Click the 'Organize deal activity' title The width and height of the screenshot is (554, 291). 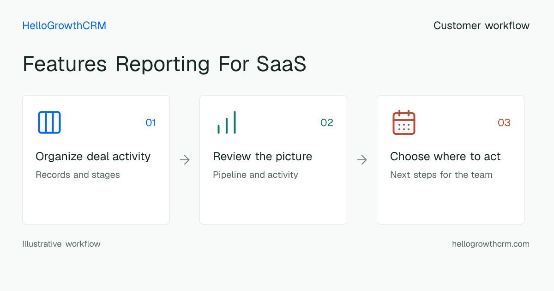tap(93, 157)
